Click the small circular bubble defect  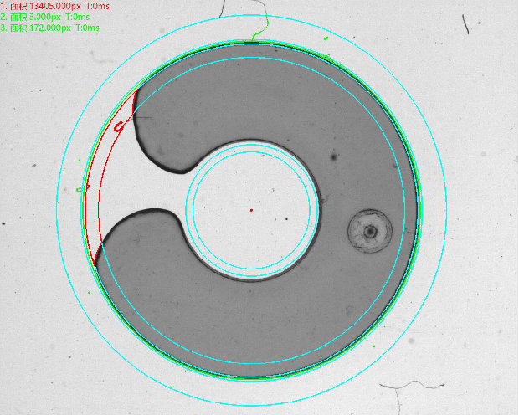(369, 229)
